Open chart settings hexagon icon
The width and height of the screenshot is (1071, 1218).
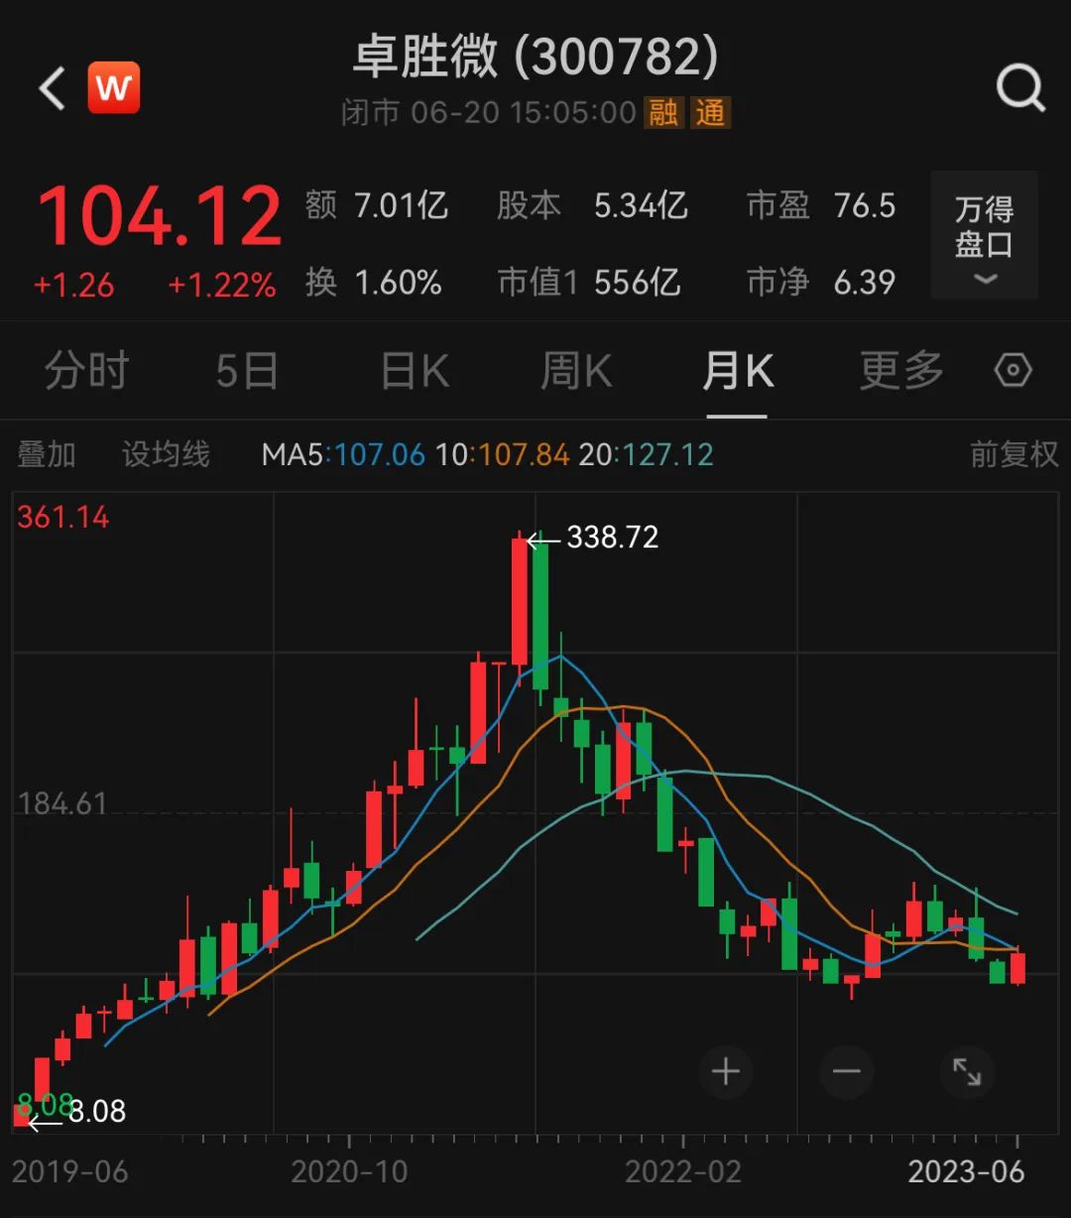[1012, 371]
